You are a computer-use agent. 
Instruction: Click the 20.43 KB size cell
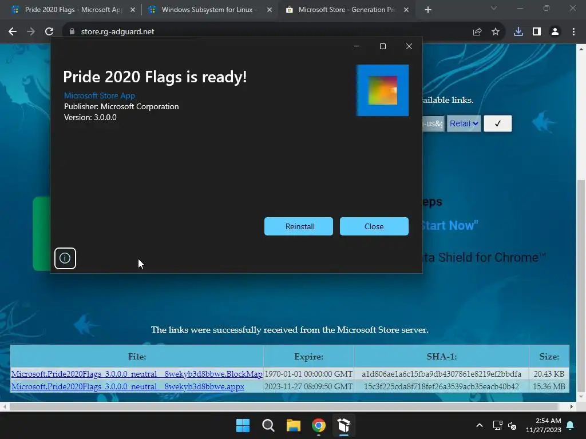[549, 374]
